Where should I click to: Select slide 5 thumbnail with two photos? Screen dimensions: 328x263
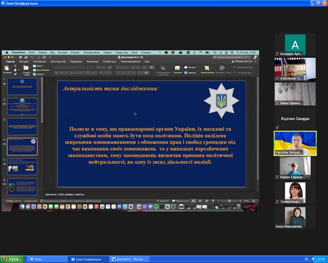(22, 167)
